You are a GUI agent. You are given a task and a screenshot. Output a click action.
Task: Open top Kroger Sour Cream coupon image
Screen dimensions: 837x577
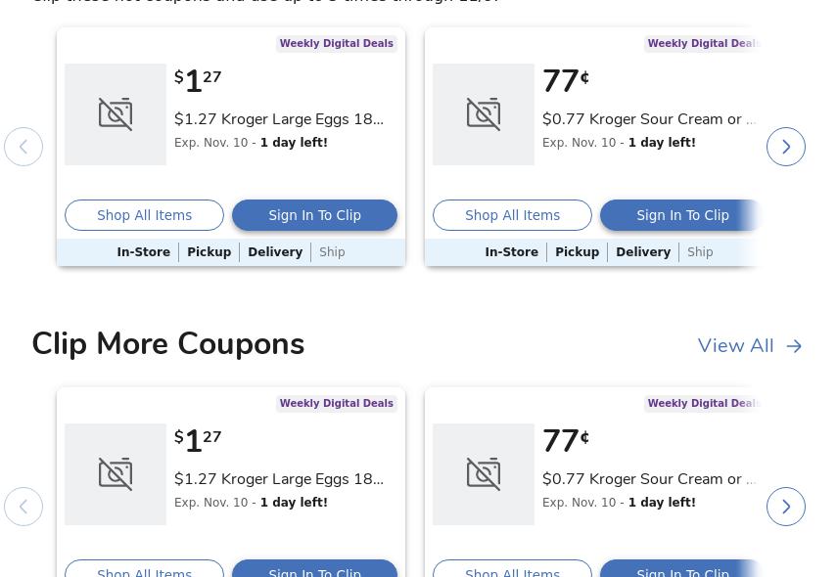click(484, 114)
